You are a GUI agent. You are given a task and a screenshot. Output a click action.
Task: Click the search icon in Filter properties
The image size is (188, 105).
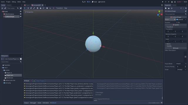[x=186, y=14]
